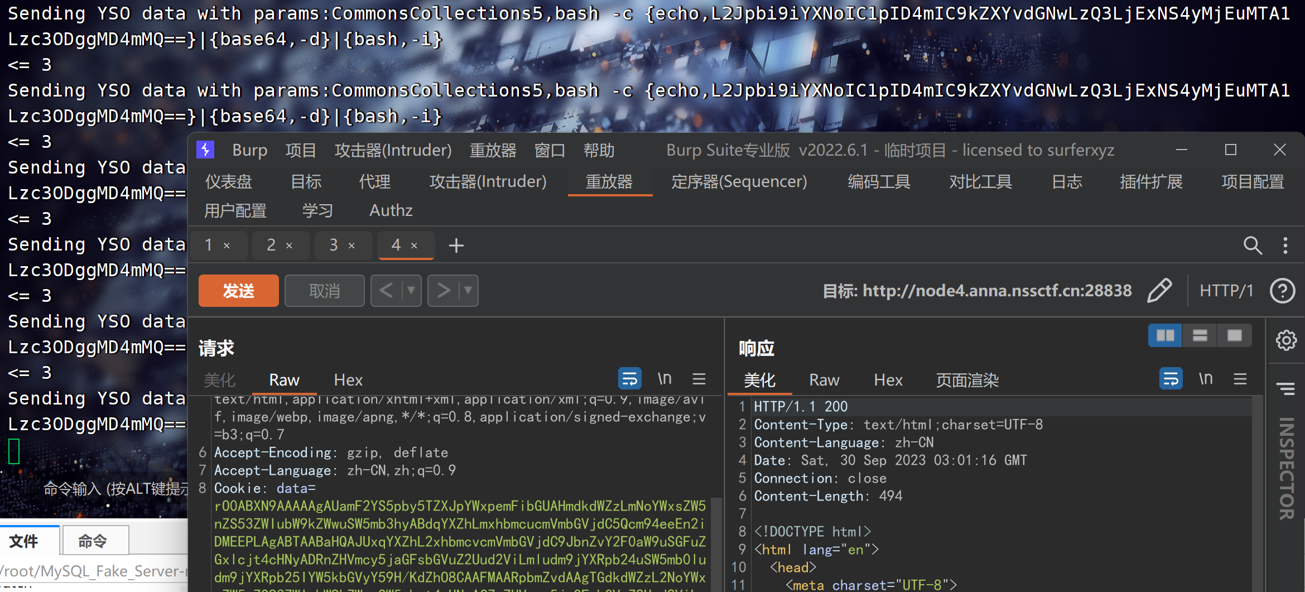Screen dimensions: 1305x592
Task: Open the repeater three-dot options menu
Action: [x=1285, y=246]
